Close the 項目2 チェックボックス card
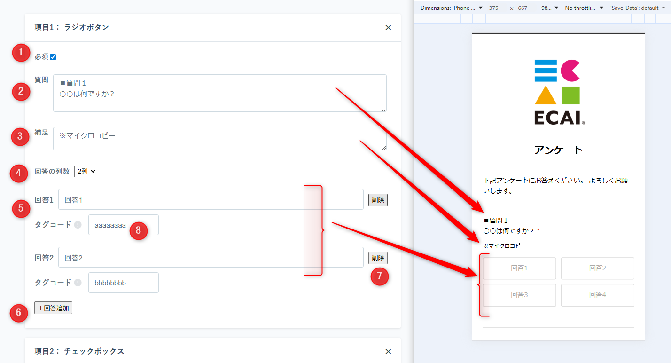The width and height of the screenshot is (671, 363). (388, 351)
